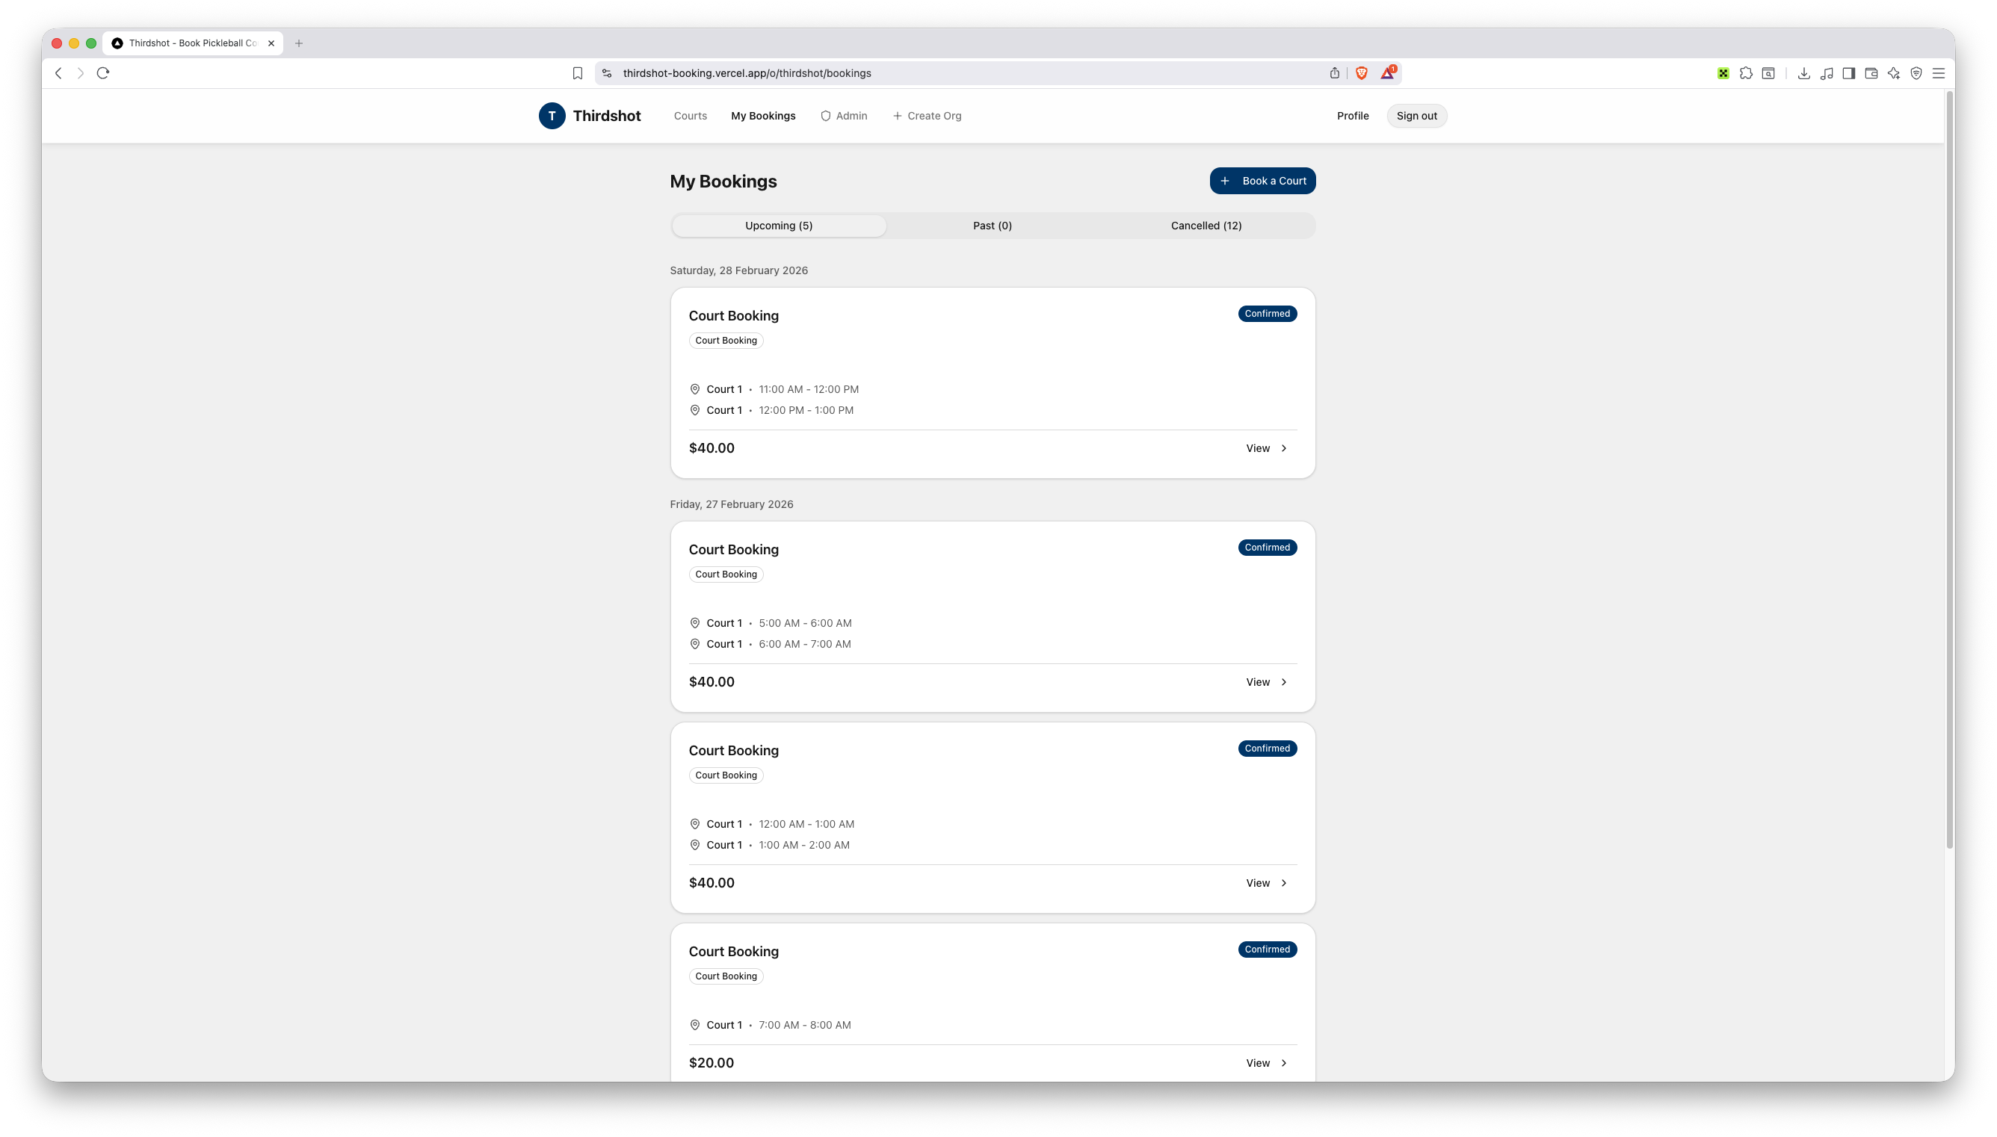Viewport: 1997px width, 1137px height.
Task: Click the Thirdshot logo icon
Action: [x=552, y=116]
